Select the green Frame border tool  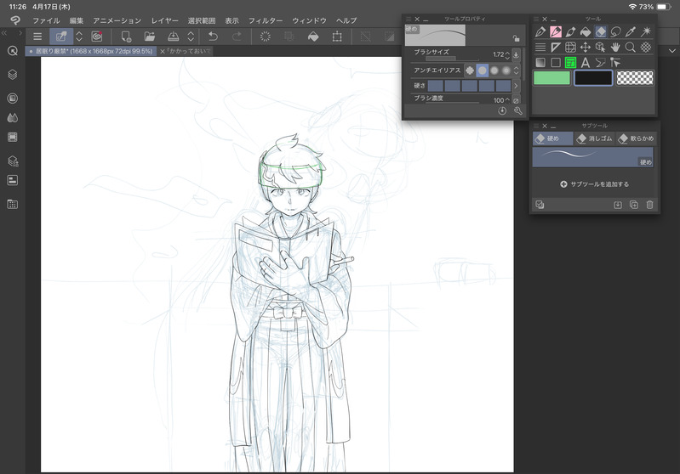coord(570,63)
